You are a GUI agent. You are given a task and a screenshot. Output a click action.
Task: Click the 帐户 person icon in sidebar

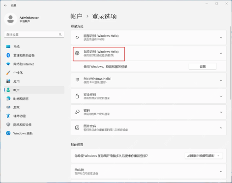pyautogui.click(x=8, y=90)
